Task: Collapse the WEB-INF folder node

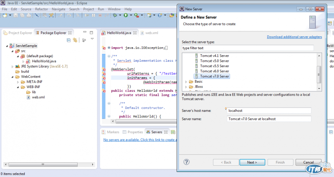Action: [x=18, y=87]
